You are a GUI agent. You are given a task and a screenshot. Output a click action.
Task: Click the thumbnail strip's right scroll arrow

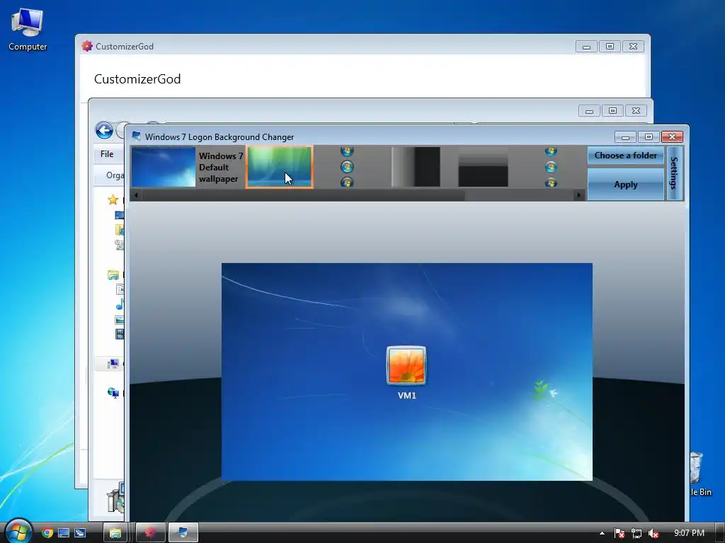[x=578, y=195]
